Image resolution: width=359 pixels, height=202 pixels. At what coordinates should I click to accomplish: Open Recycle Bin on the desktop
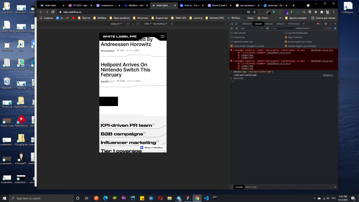(x=7, y=83)
